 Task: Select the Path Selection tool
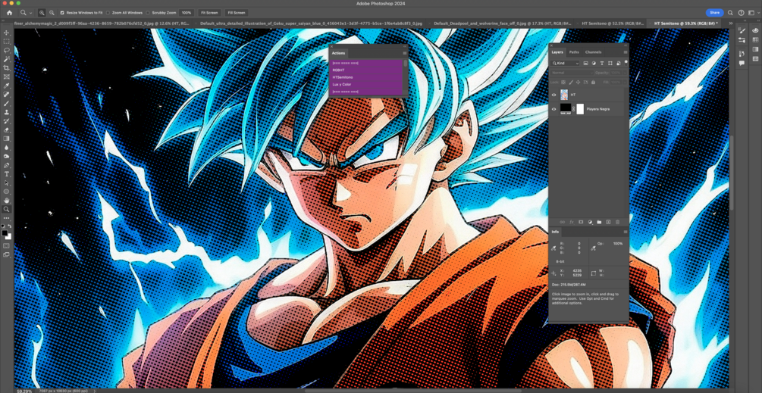tap(7, 183)
